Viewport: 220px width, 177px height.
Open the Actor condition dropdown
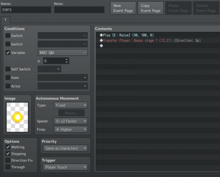[x=63, y=86]
